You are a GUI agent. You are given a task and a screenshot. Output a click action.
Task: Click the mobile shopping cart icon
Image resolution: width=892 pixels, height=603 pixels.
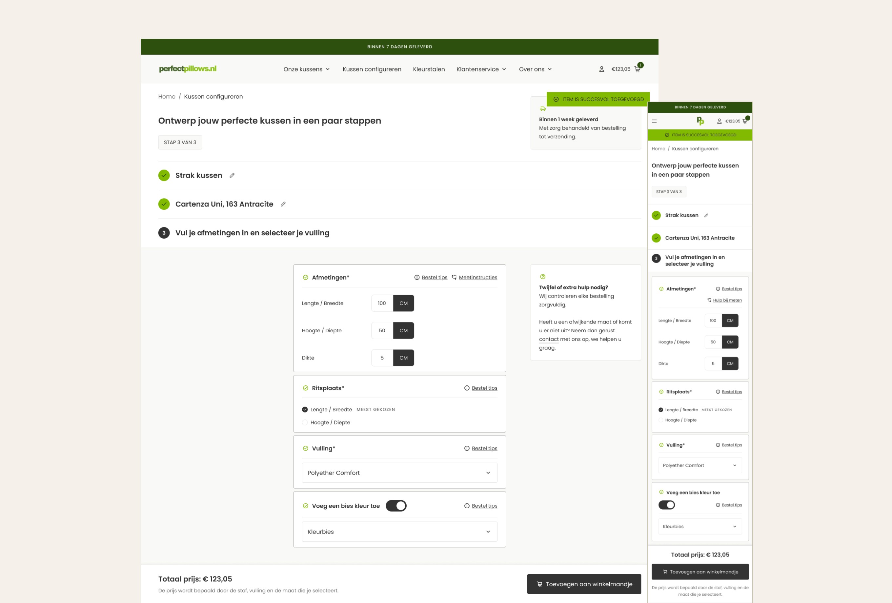pyautogui.click(x=745, y=121)
